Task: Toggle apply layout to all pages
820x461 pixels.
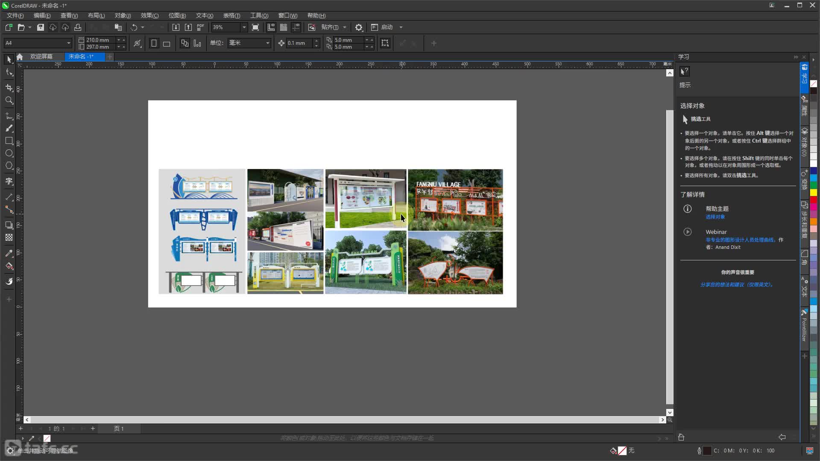Action: pos(184,43)
